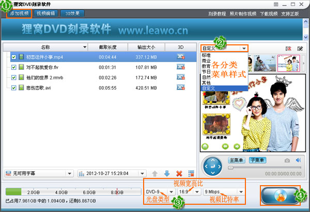
Task: Select 教育 menu style category
Action: pos(206,67)
